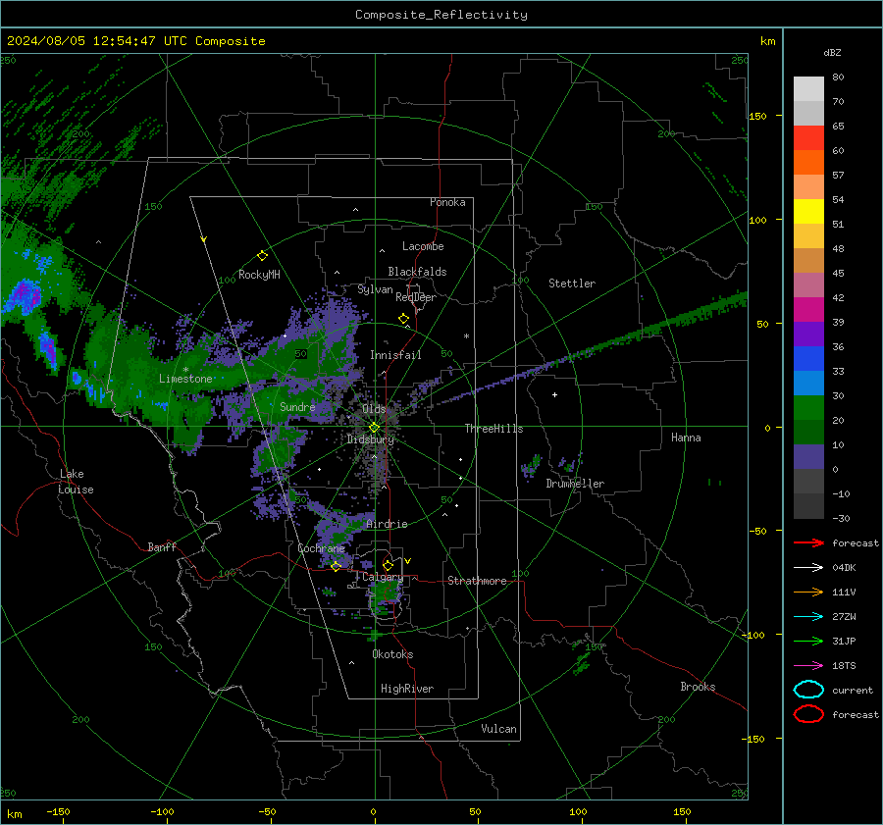Click the red forecast ellipse icon
Screen dimensions: 883x825
tap(808, 714)
